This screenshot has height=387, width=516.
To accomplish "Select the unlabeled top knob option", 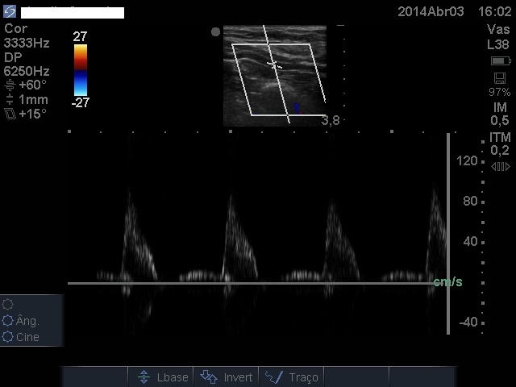I will point(9,304).
